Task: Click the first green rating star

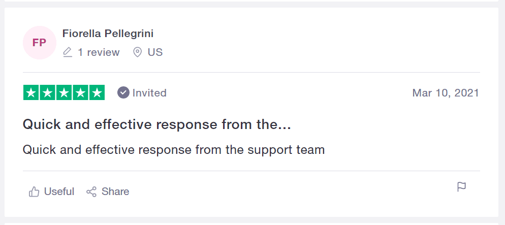Action: pos(31,93)
